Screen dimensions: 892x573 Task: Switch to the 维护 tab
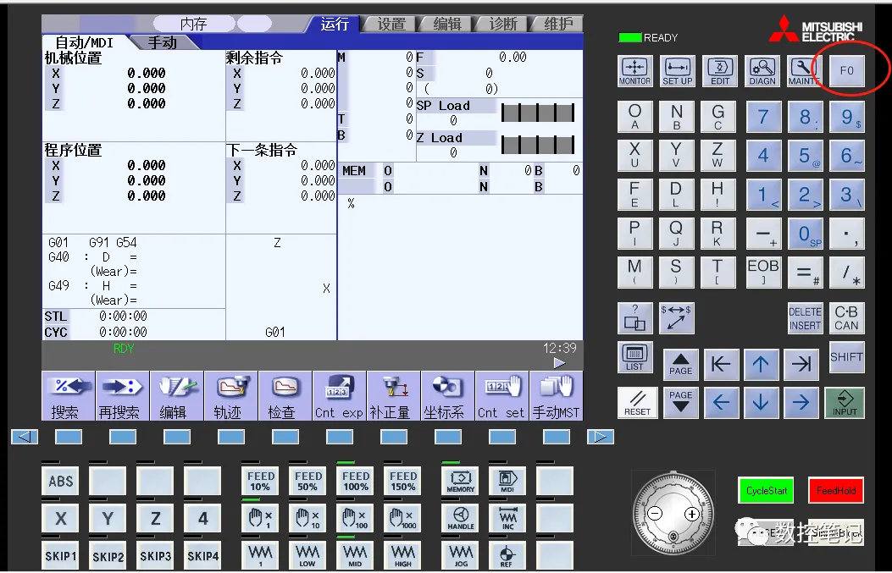[x=557, y=24]
